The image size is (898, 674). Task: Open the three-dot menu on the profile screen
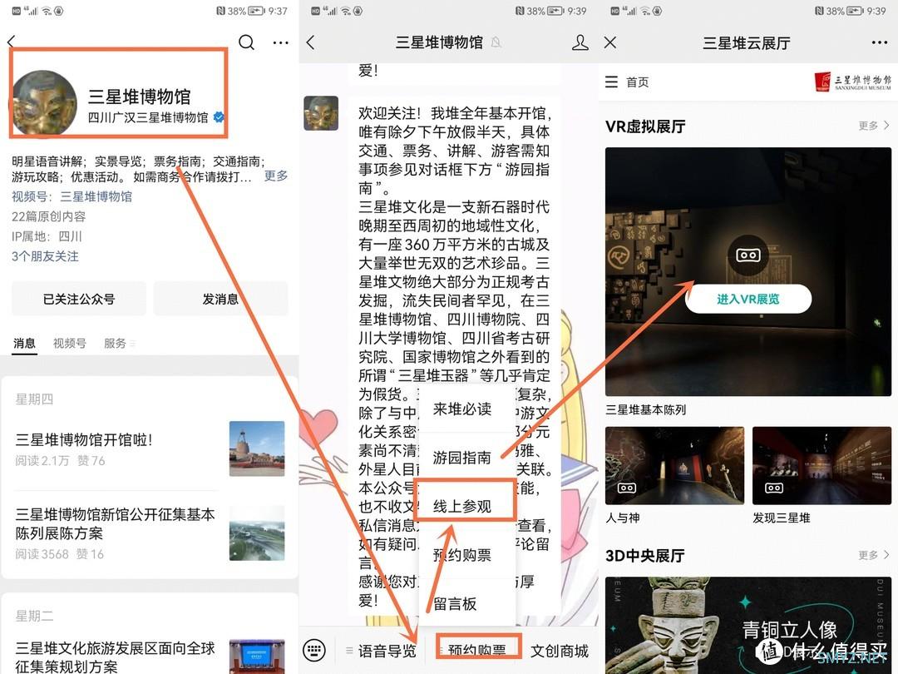coord(281,42)
